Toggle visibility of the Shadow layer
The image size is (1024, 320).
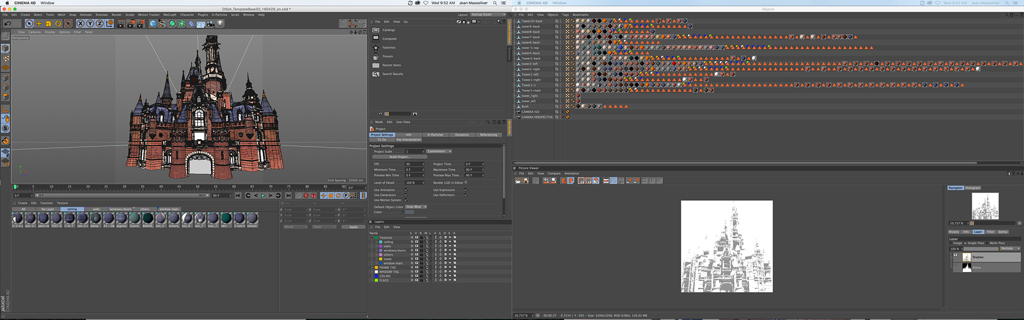pos(955,255)
